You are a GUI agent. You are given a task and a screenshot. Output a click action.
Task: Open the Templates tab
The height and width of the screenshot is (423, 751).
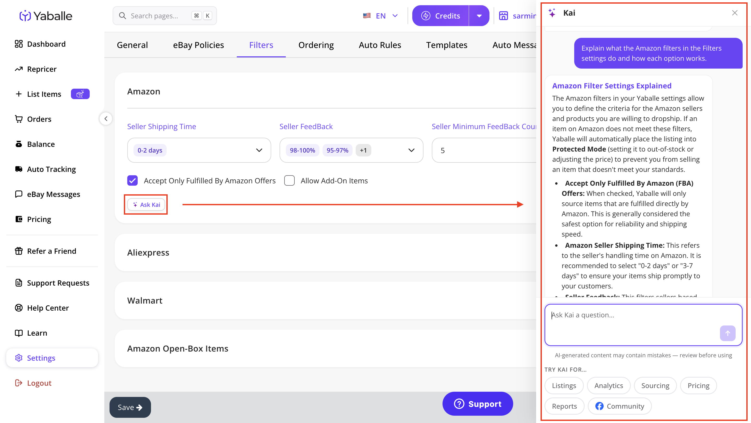pos(447,45)
